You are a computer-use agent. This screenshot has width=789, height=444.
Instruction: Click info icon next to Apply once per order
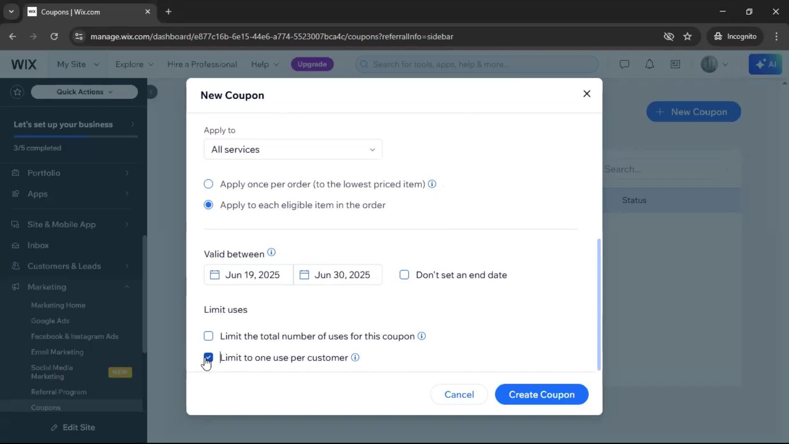(432, 184)
